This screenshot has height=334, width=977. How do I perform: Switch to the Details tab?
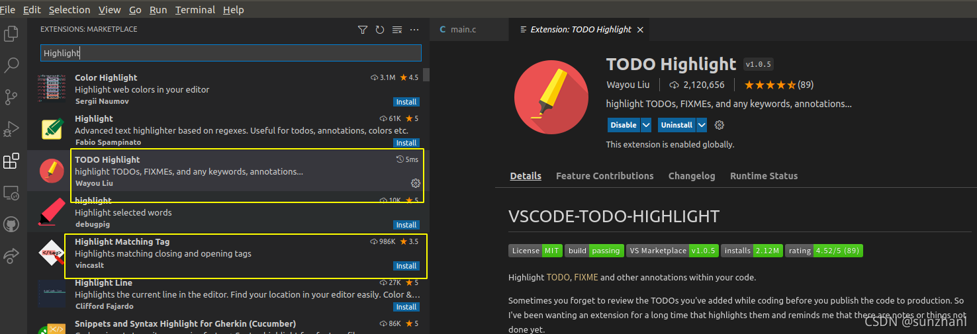[x=526, y=176]
